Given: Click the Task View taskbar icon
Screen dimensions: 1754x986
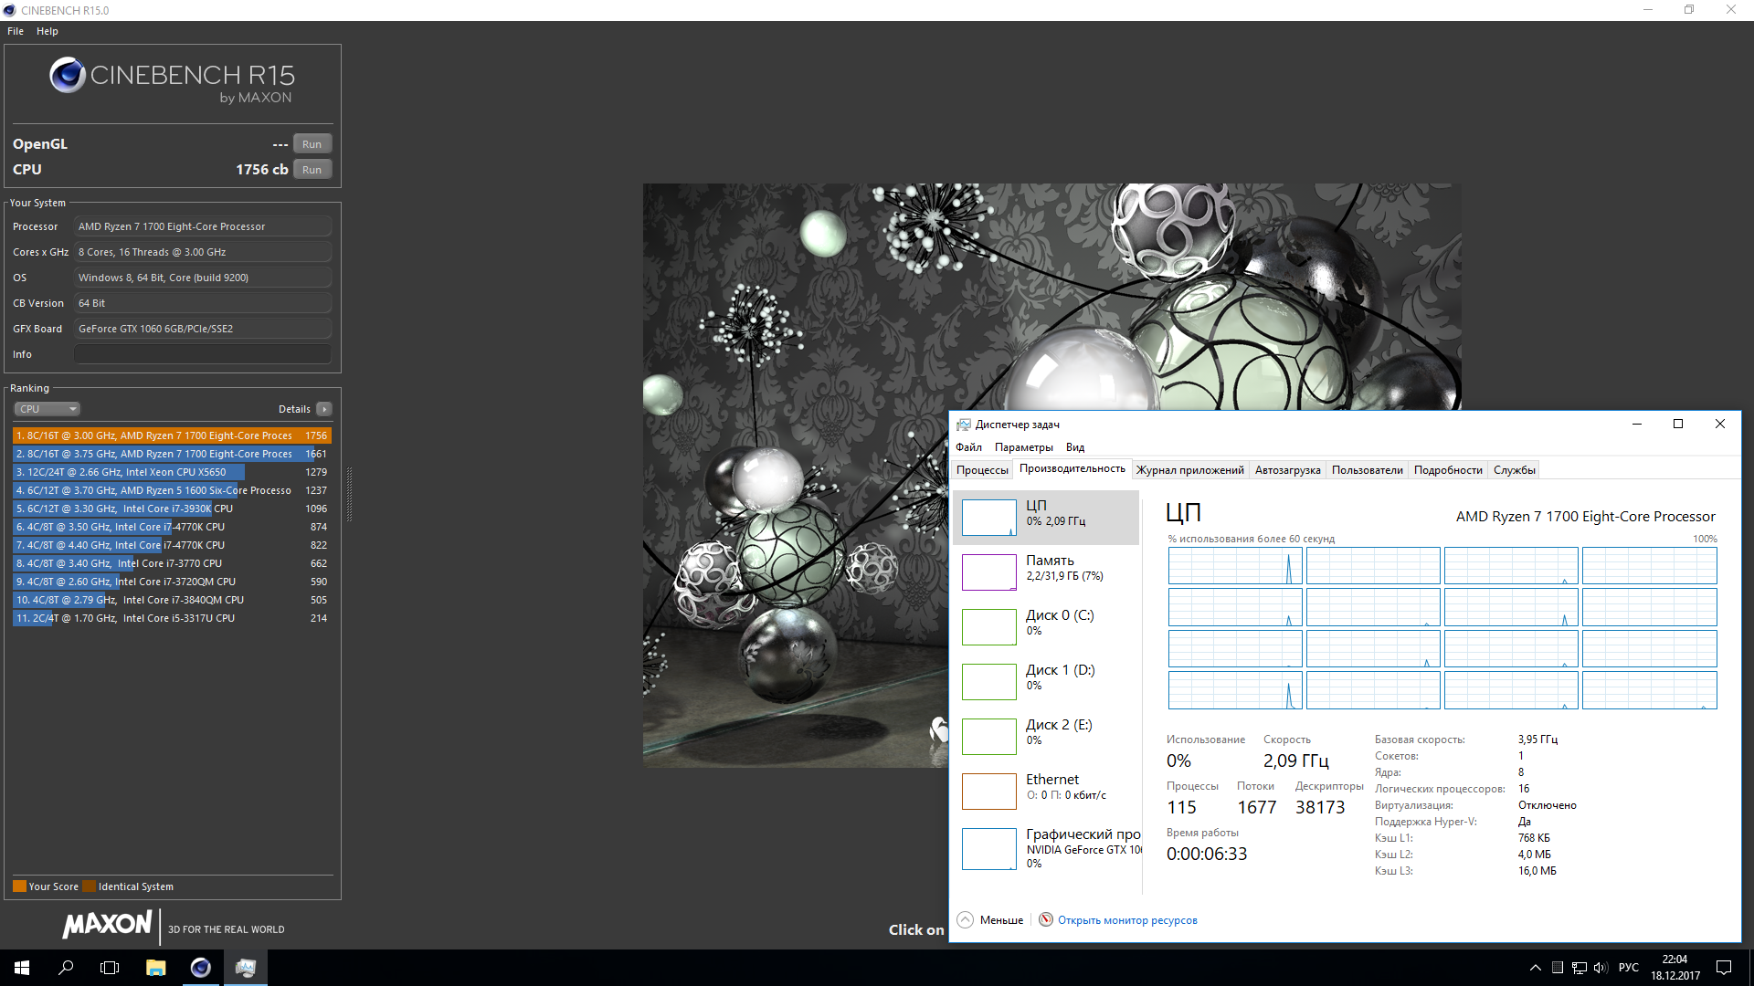Looking at the screenshot, I should 110,968.
